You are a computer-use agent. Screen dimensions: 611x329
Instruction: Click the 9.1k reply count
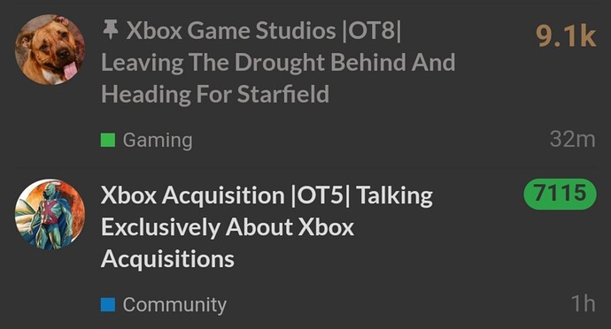click(x=566, y=36)
